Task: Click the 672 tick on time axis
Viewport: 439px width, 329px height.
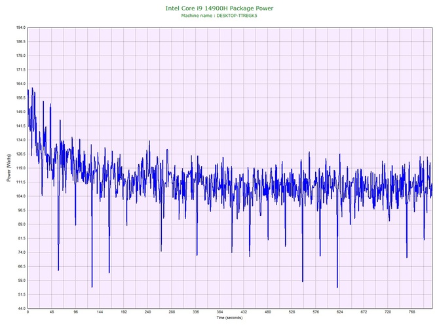Action: tap(364, 312)
